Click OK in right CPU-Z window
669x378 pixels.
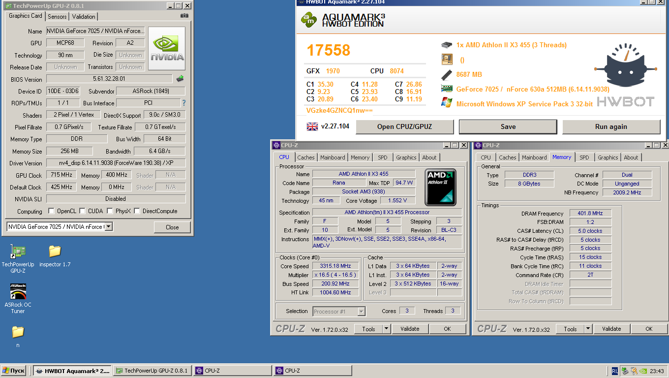click(649, 329)
